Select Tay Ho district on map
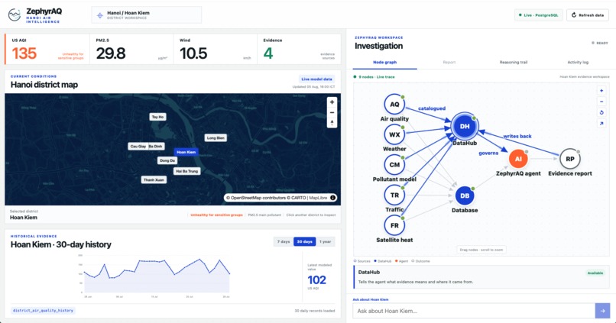This screenshot has height=323, width=616. pos(158,117)
